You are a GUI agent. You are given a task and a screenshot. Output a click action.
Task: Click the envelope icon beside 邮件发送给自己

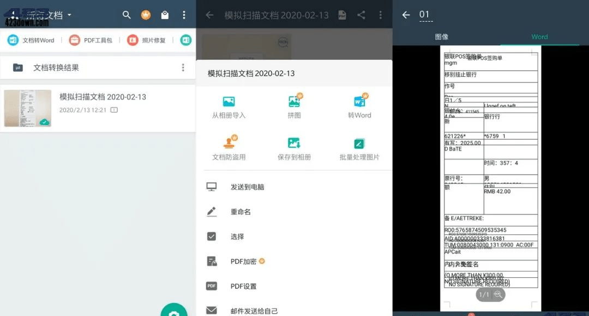[x=212, y=311]
